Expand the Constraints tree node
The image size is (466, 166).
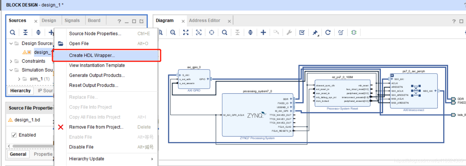click(x=11, y=61)
